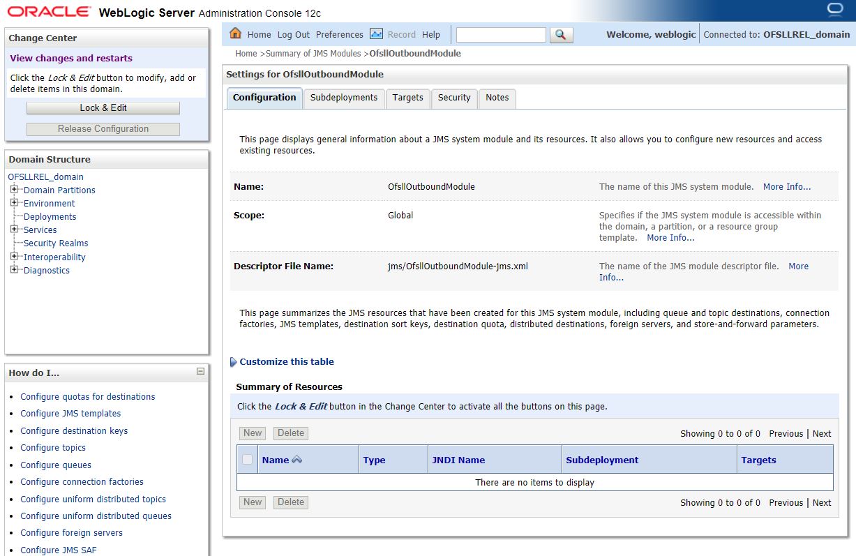The width and height of the screenshot is (856, 556).
Task: Open Configure connection factories help
Action: [82, 481]
